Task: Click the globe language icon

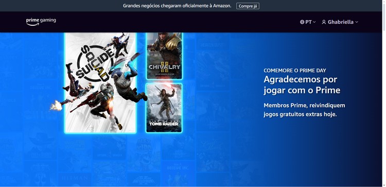Action: [x=302, y=22]
